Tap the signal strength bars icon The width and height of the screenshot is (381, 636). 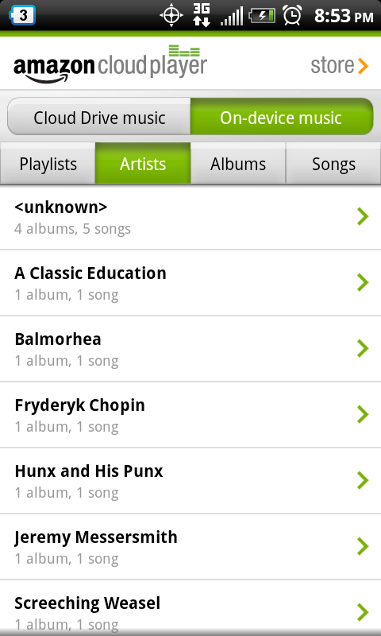(x=232, y=16)
